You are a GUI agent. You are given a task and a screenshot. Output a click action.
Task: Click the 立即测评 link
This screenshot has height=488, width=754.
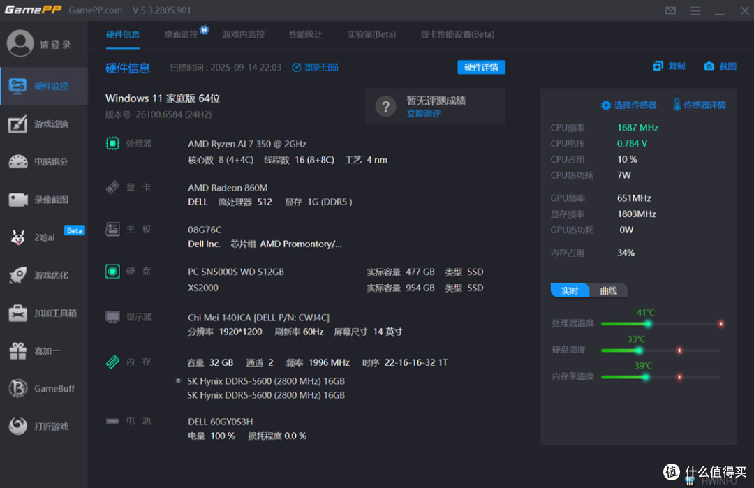423,114
